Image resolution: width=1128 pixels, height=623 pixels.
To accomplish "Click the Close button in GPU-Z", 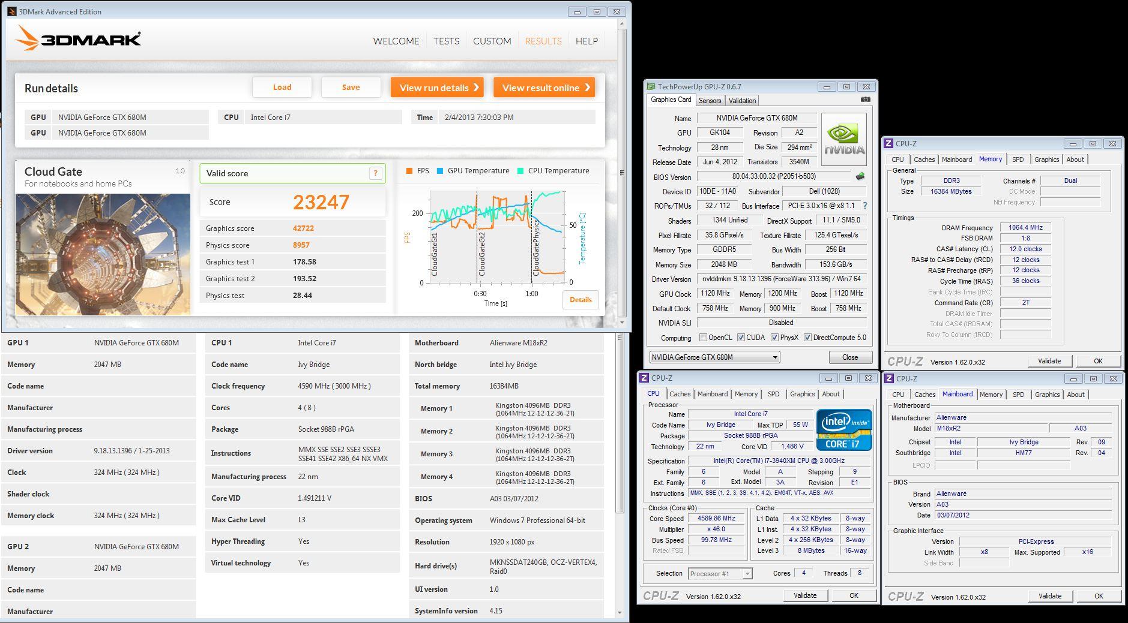I will (x=850, y=357).
